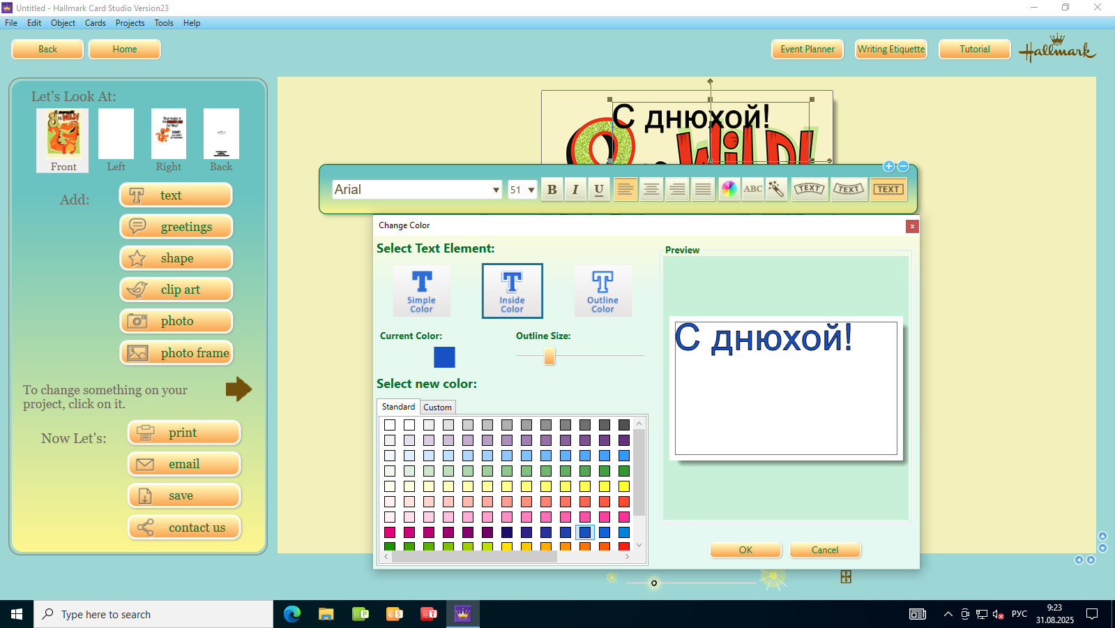Image resolution: width=1115 pixels, height=628 pixels.
Task: Click the Current Color blue swatch
Action: tap(444, 357)
